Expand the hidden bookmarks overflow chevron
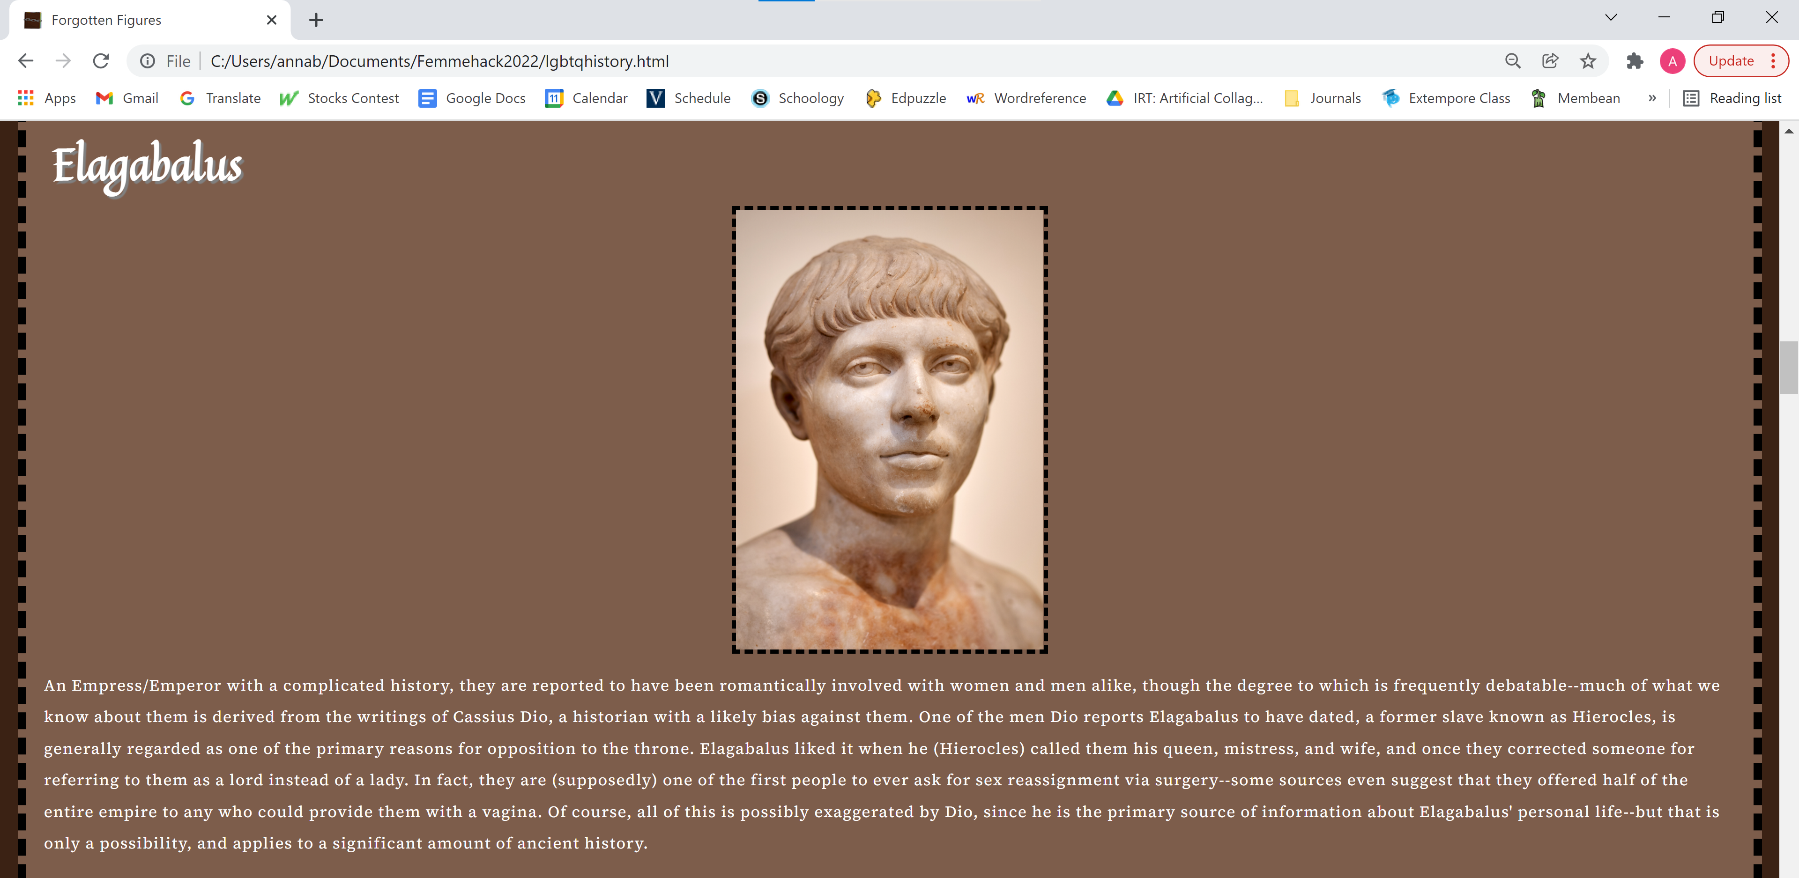This screenshot has height=878, width=1799. (1652, 98)
